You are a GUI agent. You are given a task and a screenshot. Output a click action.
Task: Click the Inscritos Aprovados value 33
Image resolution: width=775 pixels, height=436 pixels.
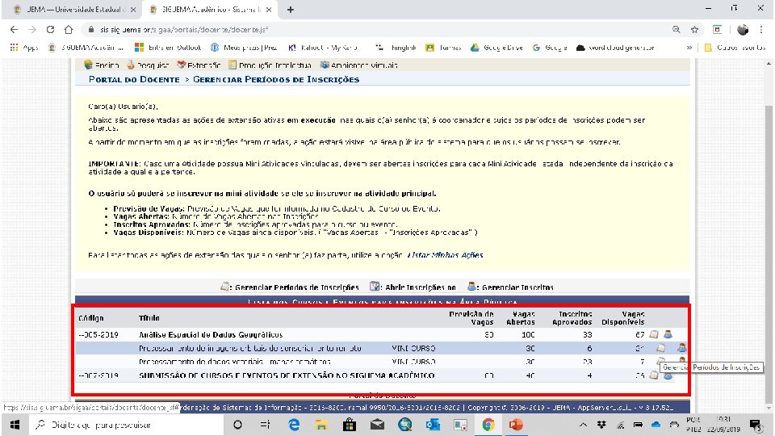coord(587,334)
